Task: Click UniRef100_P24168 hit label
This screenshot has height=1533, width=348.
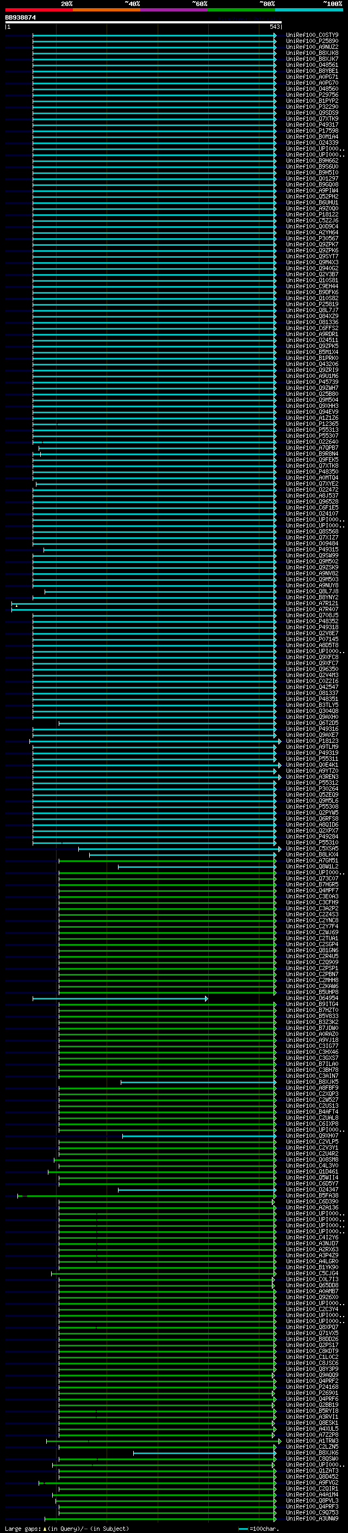Action: pyautogui.click(x=312, y=1387)
